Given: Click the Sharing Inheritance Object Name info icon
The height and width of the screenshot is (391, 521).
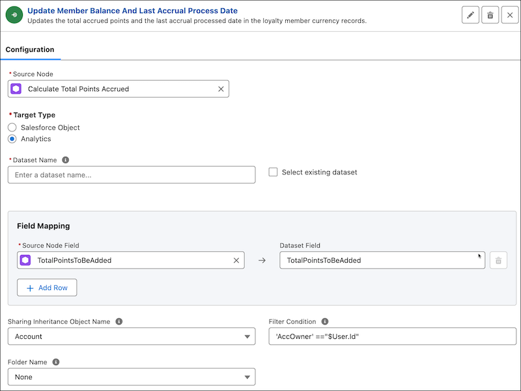Looking at the screenshot, I should 119,321.
